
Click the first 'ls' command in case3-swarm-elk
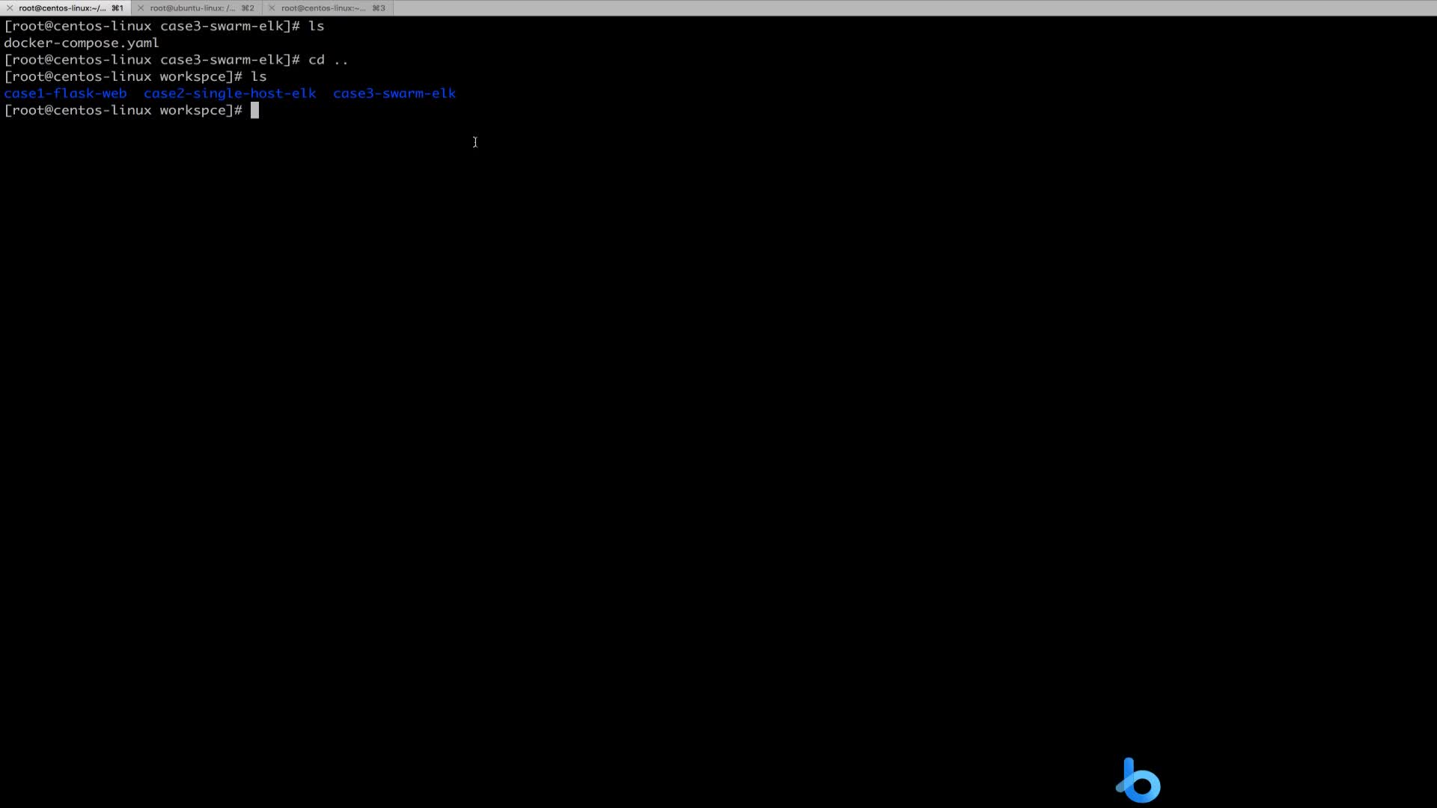pos(317,26)
